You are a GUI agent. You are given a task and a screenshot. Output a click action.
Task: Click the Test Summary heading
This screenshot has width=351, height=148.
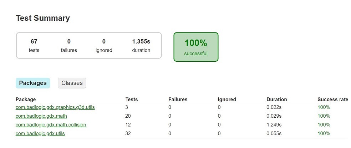point(43,18)
